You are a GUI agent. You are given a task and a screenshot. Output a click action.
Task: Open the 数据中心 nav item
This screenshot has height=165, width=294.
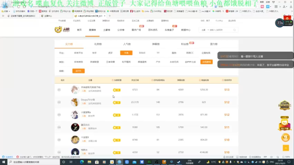(186, 30)
